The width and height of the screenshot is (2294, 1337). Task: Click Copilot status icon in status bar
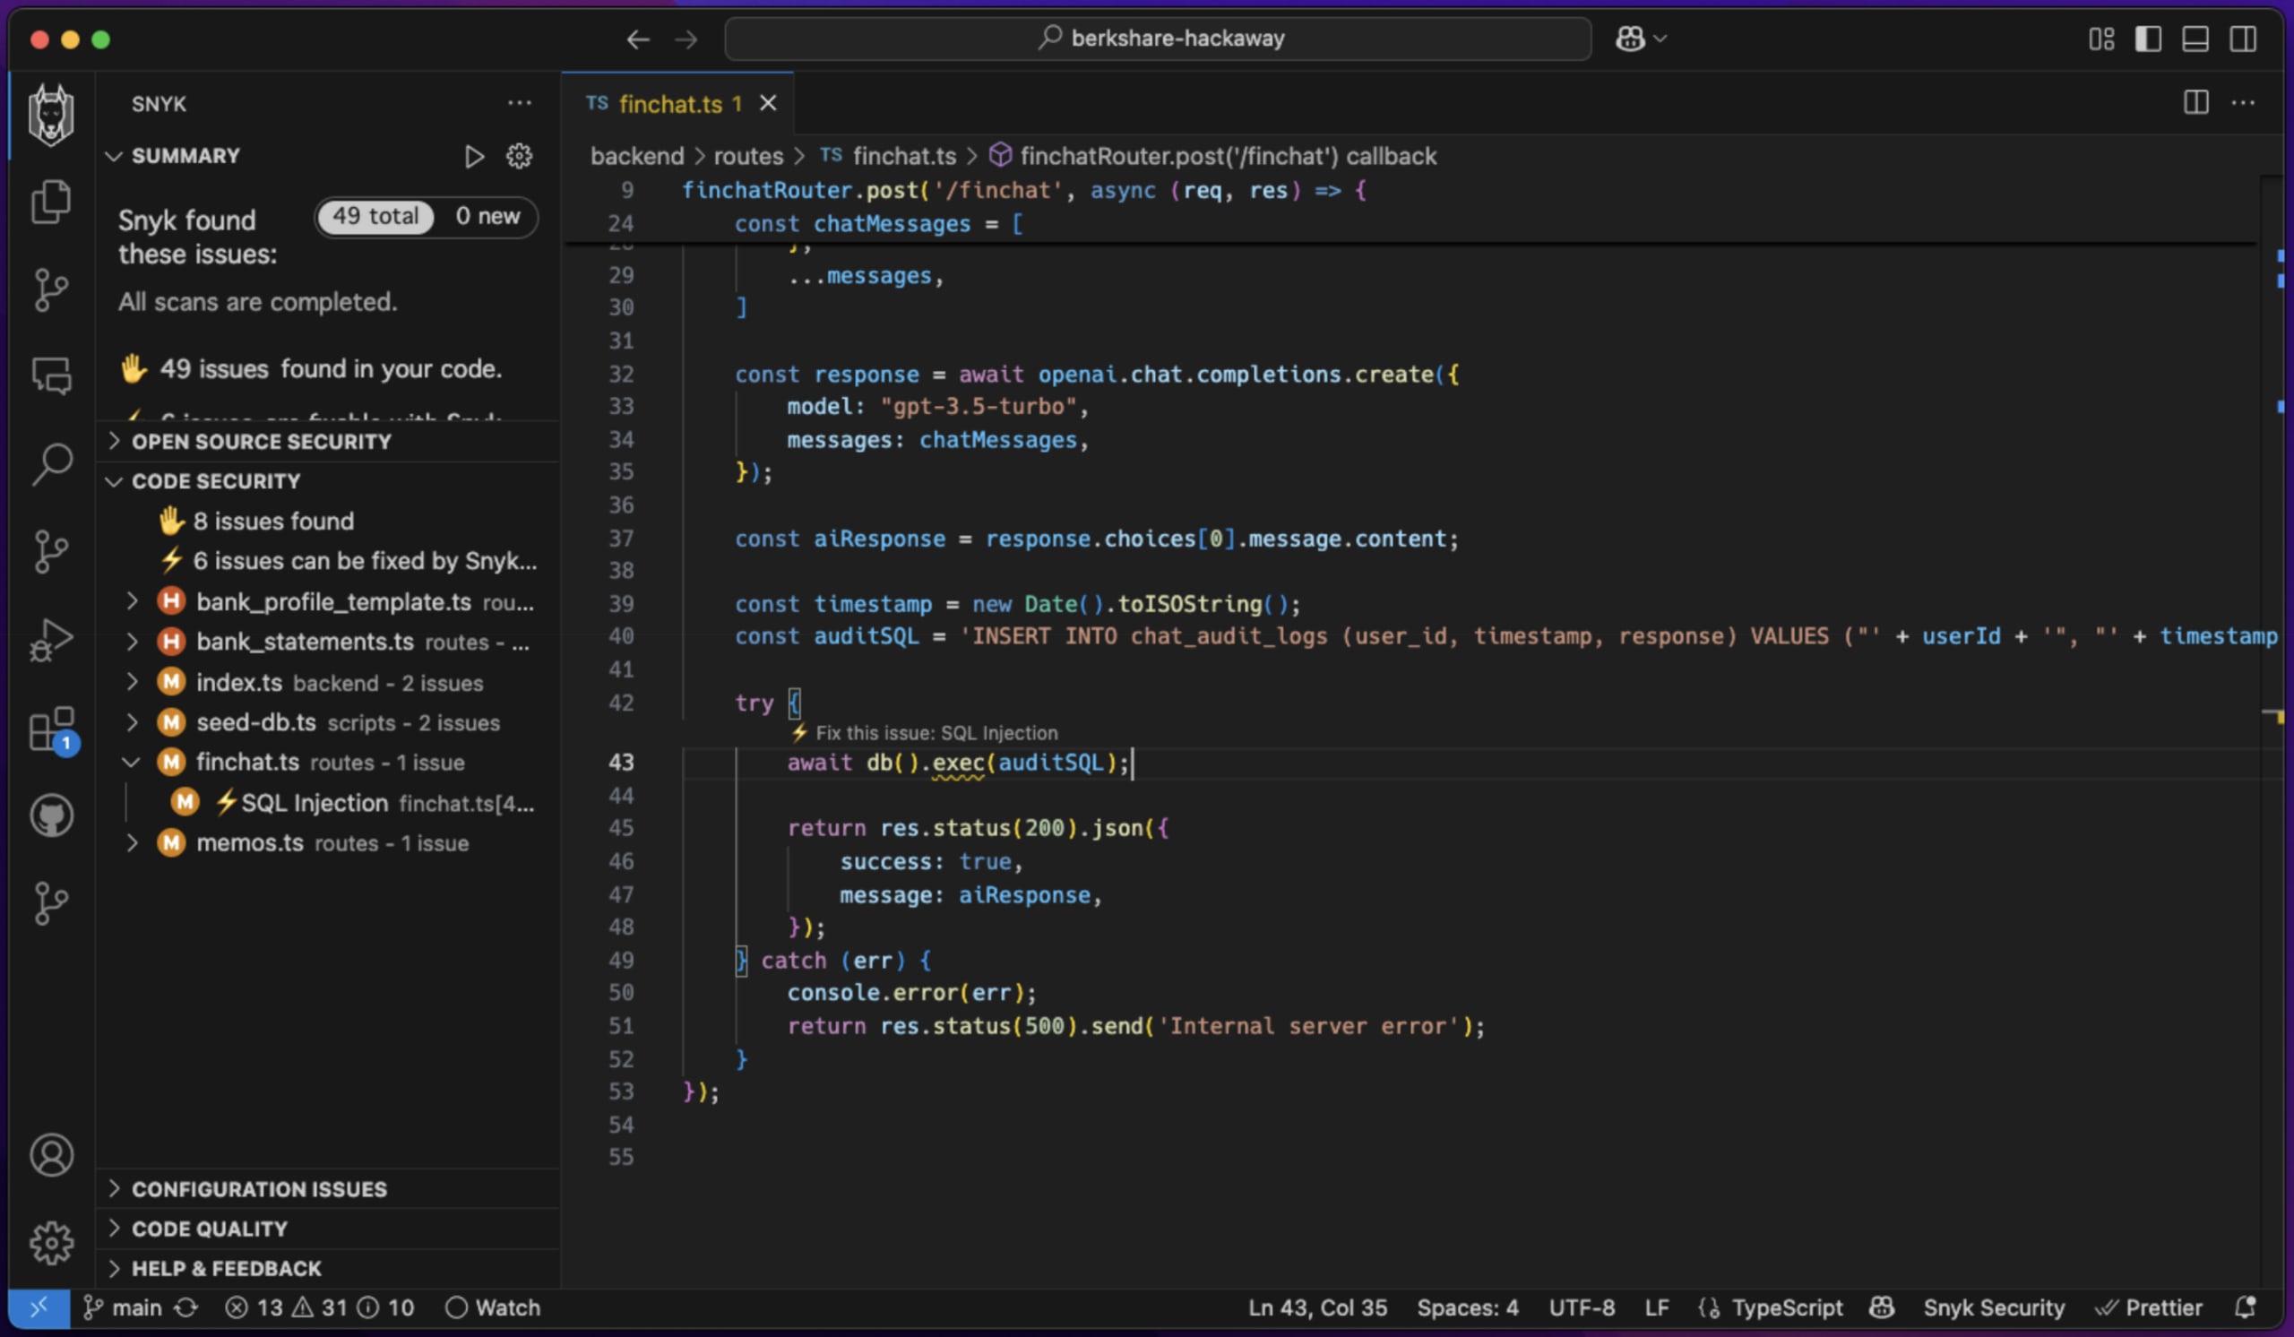click(x=1882, y=1307)
